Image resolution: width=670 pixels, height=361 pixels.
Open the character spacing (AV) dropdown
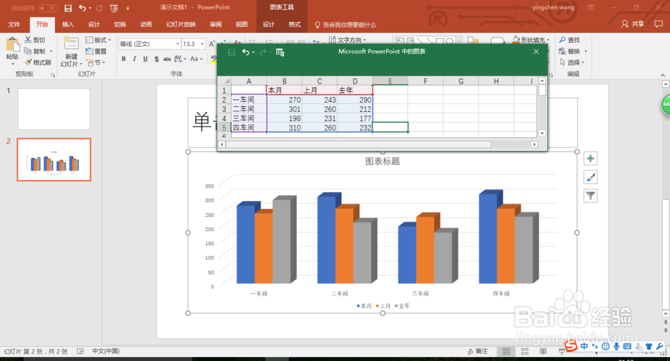click(180, 58)
